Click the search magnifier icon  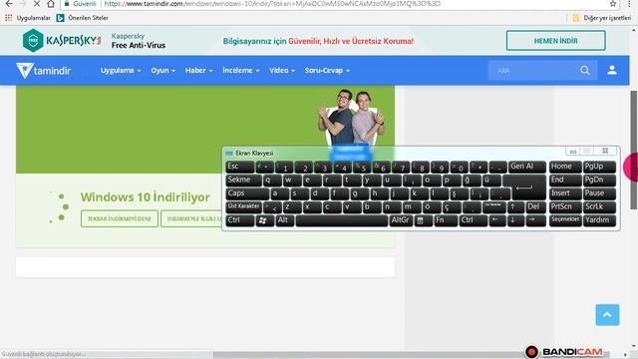tap(585, 71)
